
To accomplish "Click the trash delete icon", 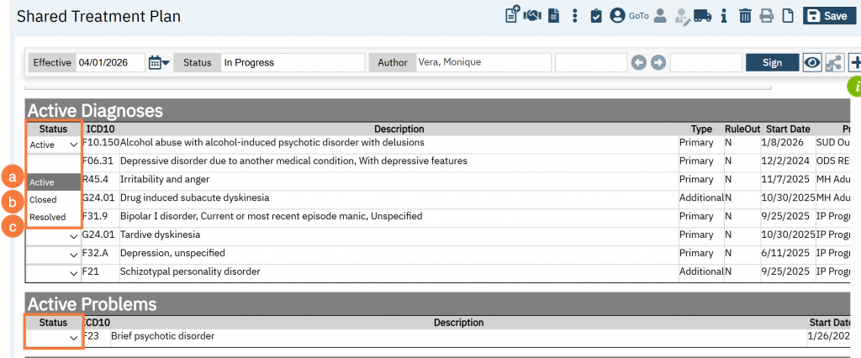I will coord(745,16).
